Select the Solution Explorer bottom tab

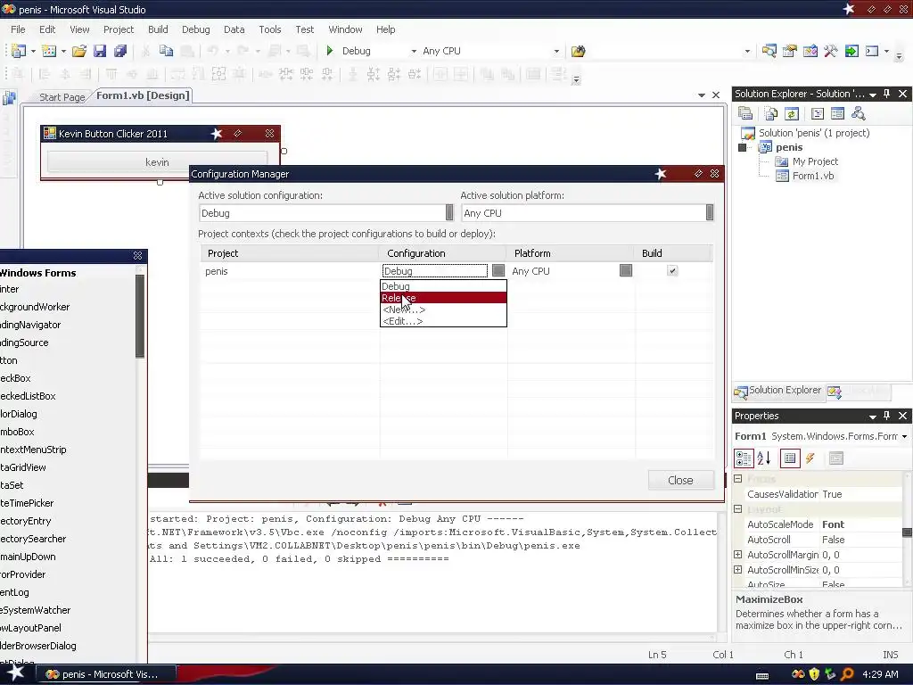pos(777,391)
